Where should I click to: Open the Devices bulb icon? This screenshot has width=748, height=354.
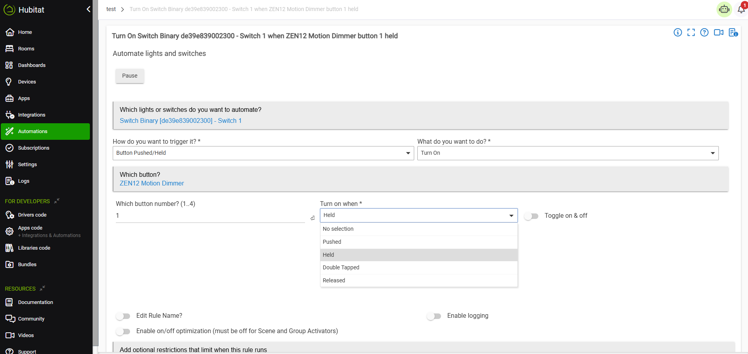(x=9, y=82)
